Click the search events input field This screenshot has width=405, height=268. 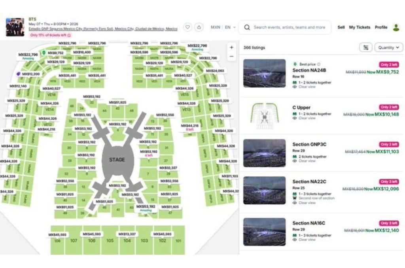pos(290,27)
